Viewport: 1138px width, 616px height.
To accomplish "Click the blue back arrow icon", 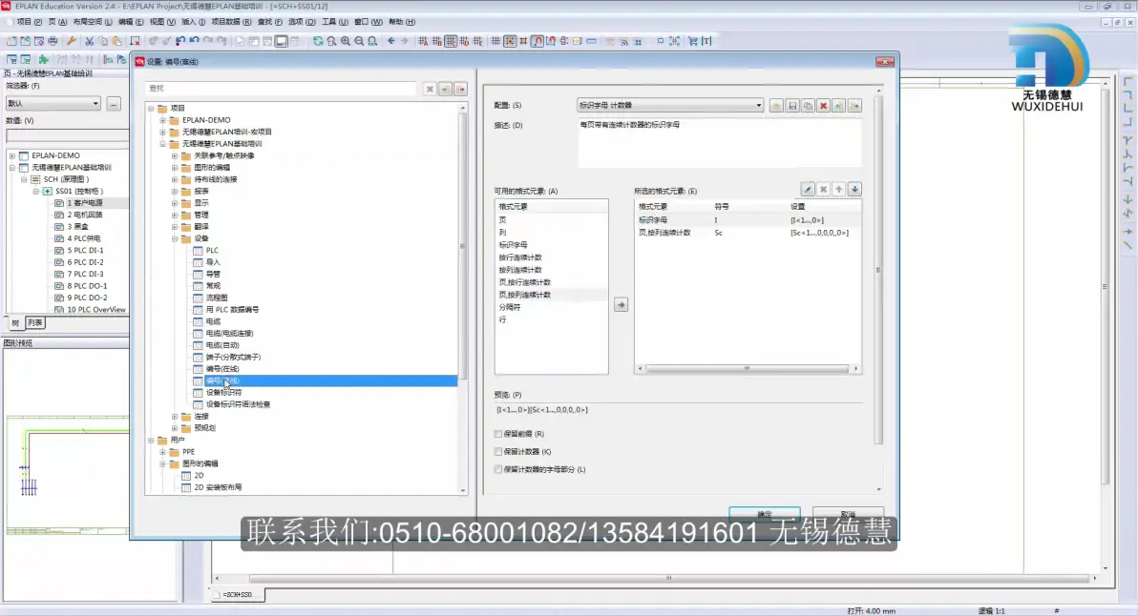I will pyautogui.click(x=391, y=41).
